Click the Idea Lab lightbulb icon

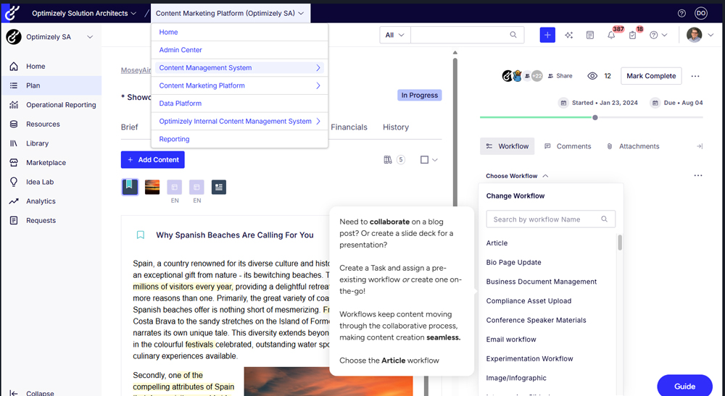click(14, 182)
